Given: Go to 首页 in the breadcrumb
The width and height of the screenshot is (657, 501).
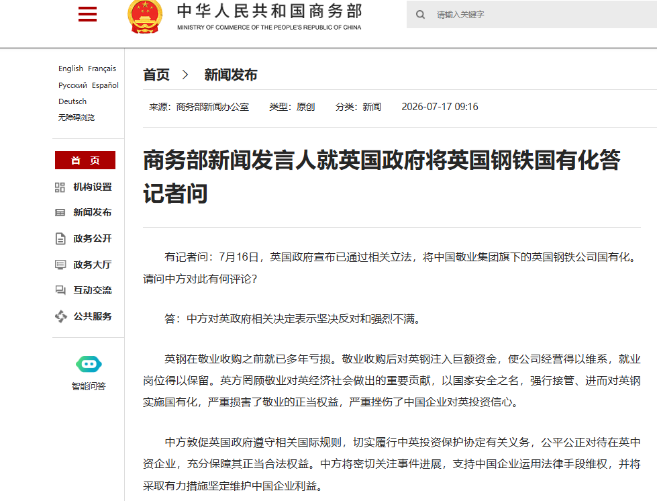Looking at the screenshot, I should tap(156, 75).
